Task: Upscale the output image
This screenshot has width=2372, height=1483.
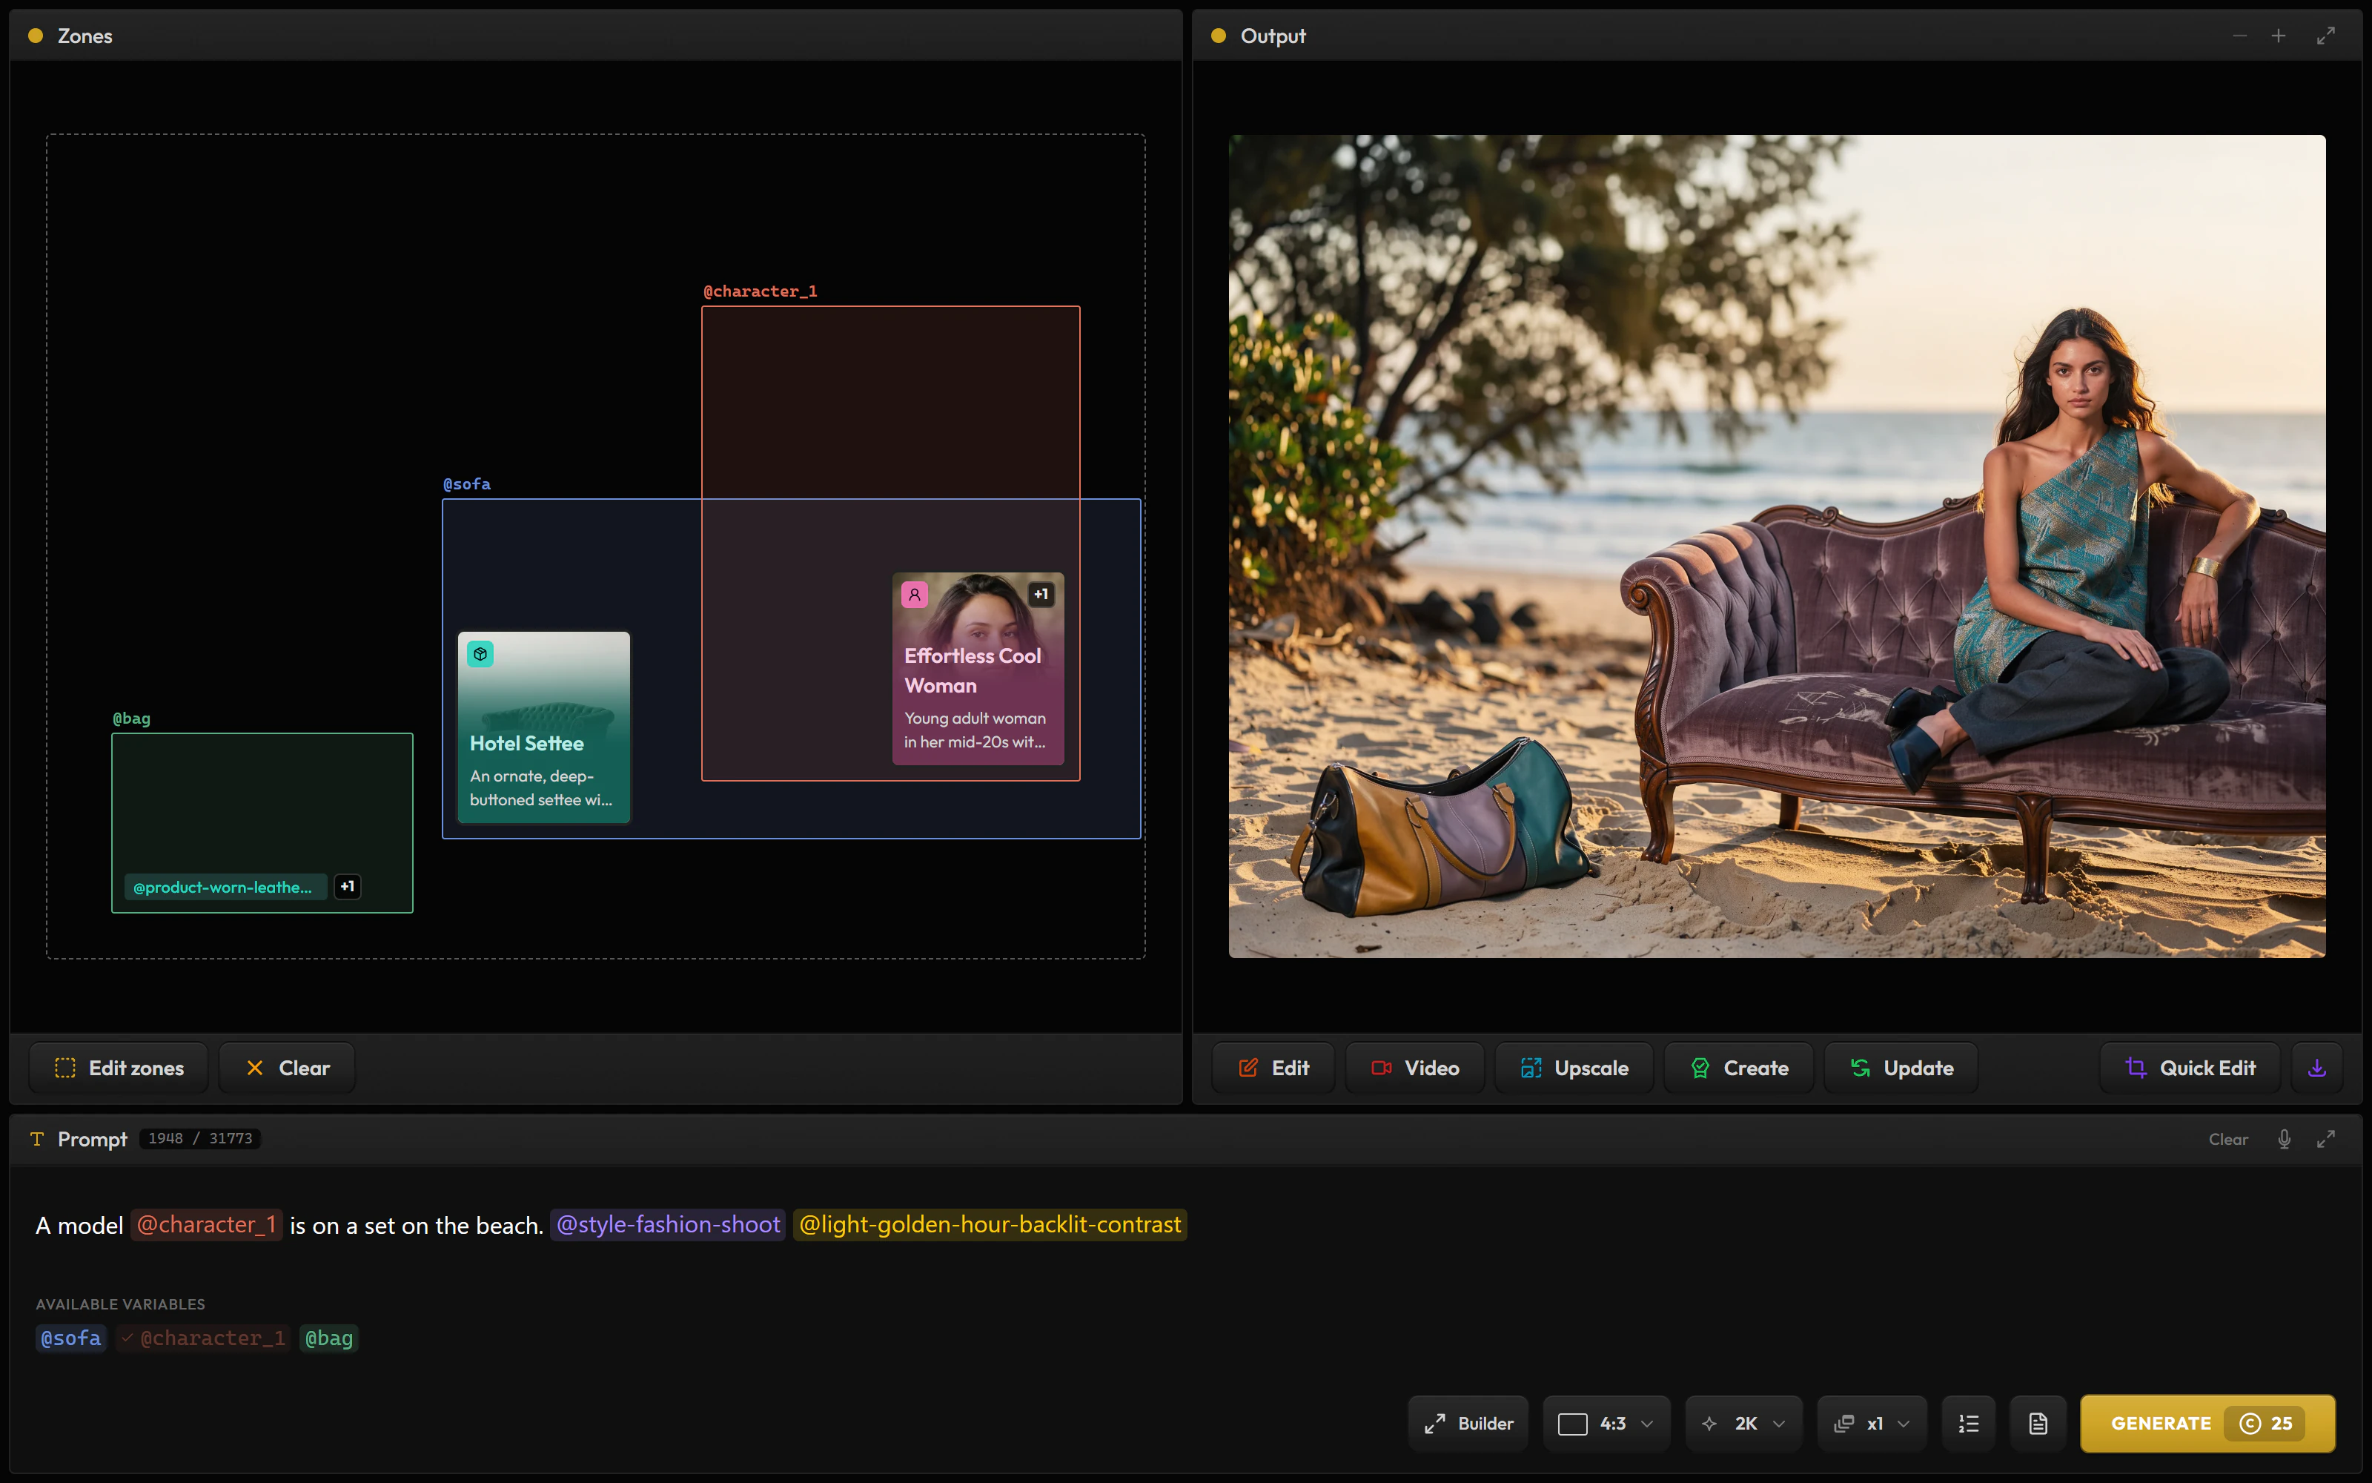Action: [x=1574, y=1068]
